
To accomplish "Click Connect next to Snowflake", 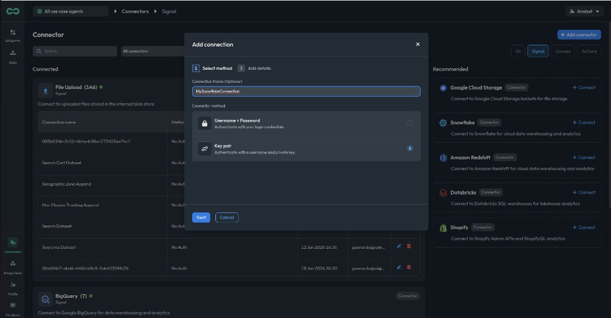I will [584, 122].
